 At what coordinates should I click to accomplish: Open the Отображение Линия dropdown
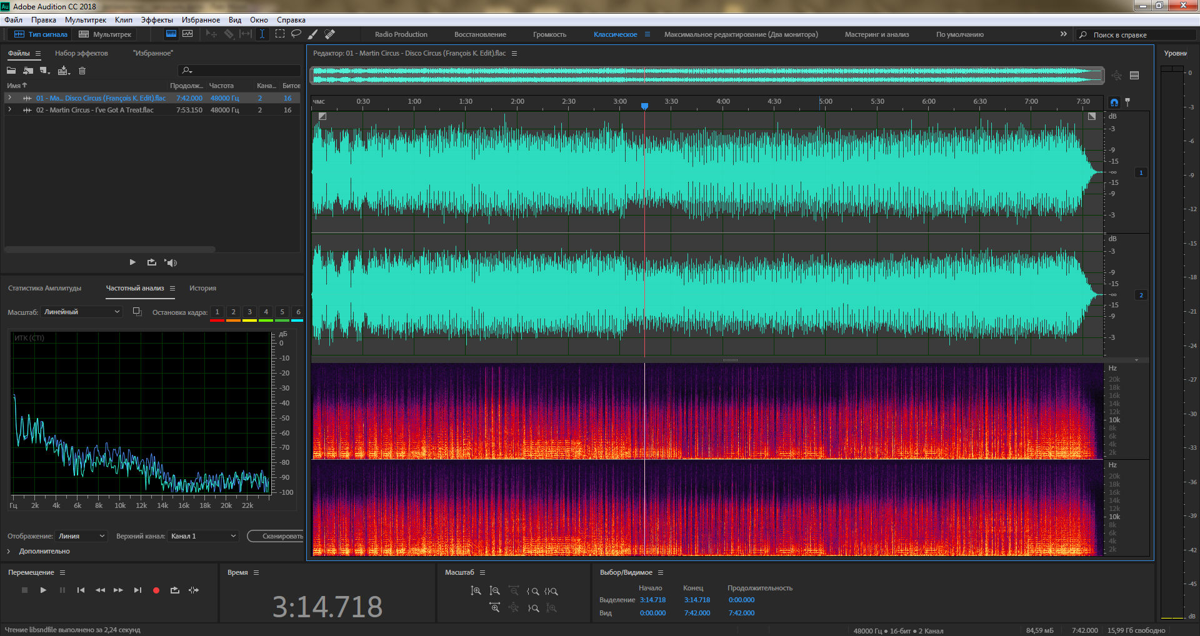point(82,536)
